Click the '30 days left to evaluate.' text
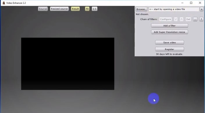The height and width of the screenshot is (113, 205). [170, 54]
